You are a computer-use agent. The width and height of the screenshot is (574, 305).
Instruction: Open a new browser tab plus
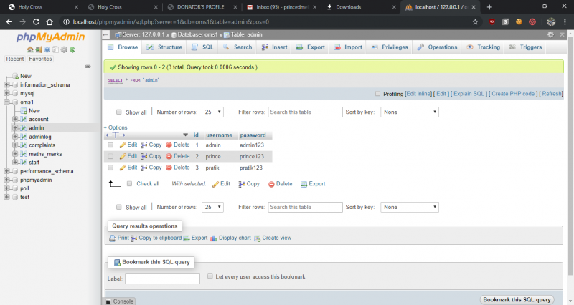coord(489,7)
